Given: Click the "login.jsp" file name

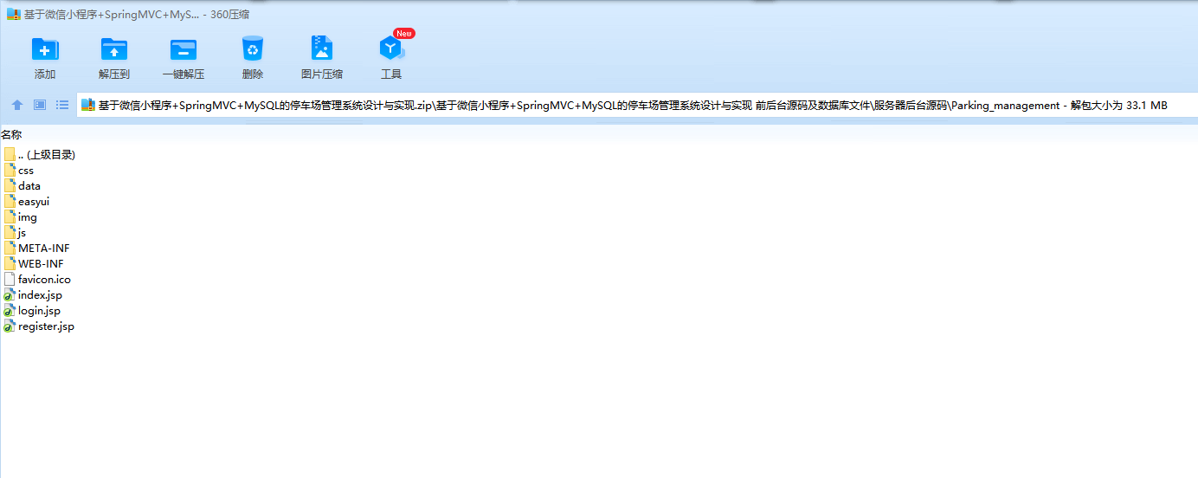Looking at the screenshot, I should pyautogui.click(x=39, y=311).
